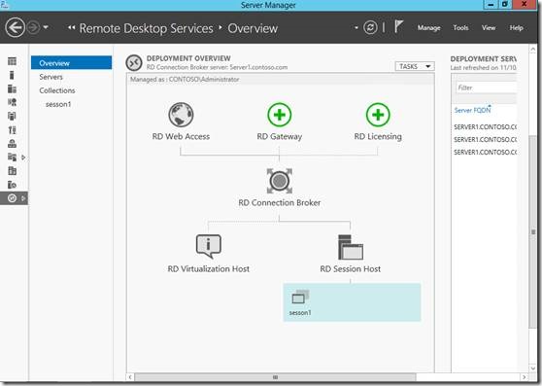Image resolution: width=542 pixels, height=386 pixels.
Task: Open the sidebar role icon below File Services
Action: coord(12,171)
